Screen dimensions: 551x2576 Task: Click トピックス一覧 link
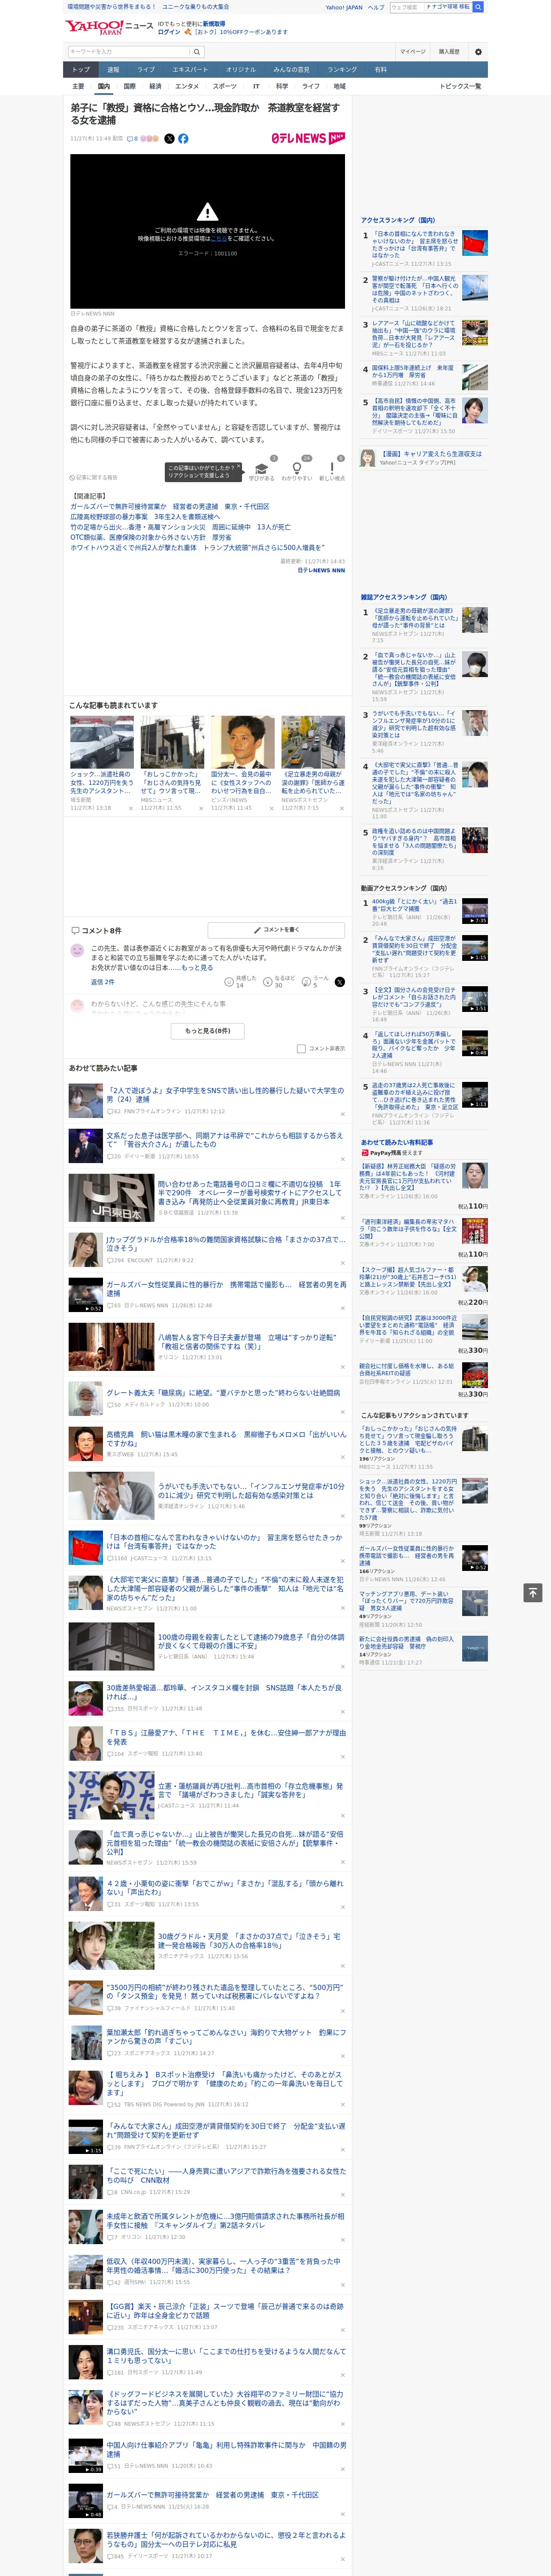460,86
